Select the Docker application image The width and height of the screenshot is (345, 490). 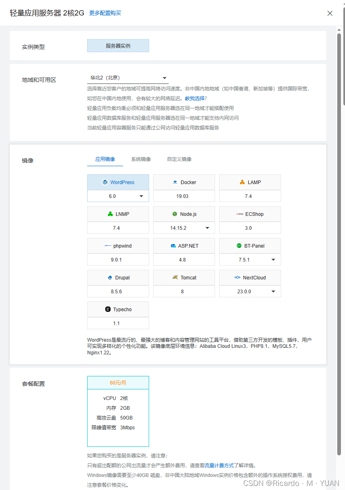pos(184,182)
